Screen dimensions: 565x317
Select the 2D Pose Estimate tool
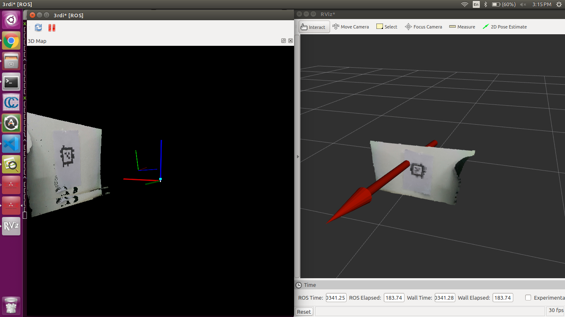pyautogui.click(x=504, y=27)
